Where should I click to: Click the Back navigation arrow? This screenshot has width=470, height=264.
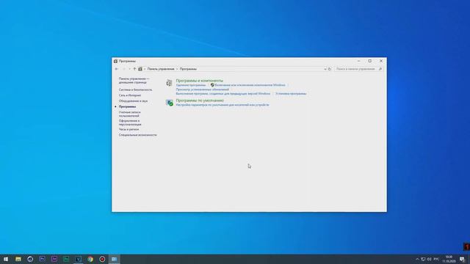(117, 69)
